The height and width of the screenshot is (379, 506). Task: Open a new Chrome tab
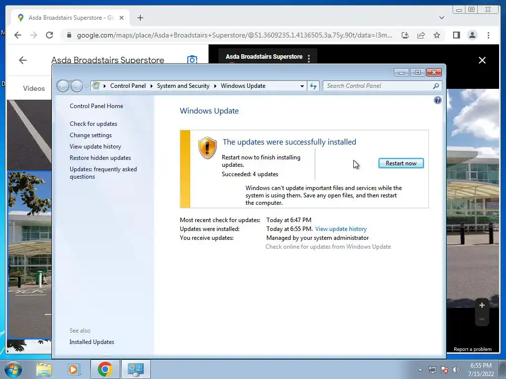140,18
